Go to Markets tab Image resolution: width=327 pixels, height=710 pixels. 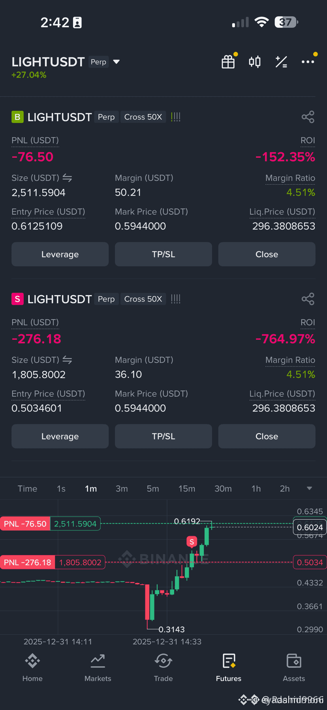click(x=98, y=668)
